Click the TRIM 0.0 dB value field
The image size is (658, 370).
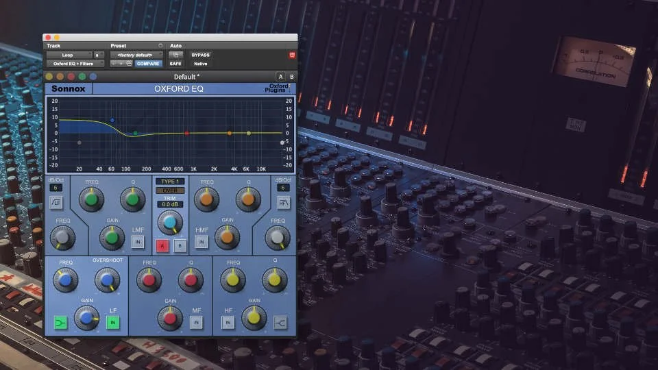coord(170,204)
